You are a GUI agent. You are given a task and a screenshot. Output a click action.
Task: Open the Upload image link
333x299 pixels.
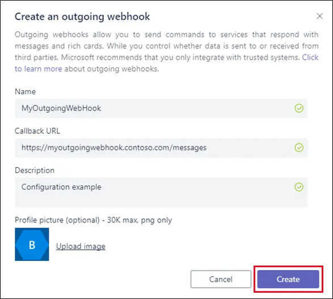click(81, 246)
